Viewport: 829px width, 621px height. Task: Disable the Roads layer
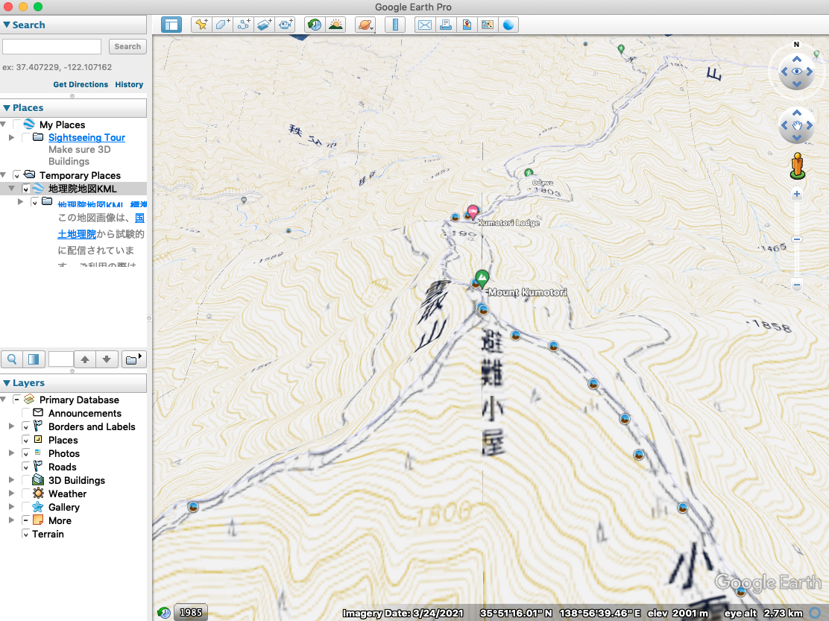coord(25,467)
